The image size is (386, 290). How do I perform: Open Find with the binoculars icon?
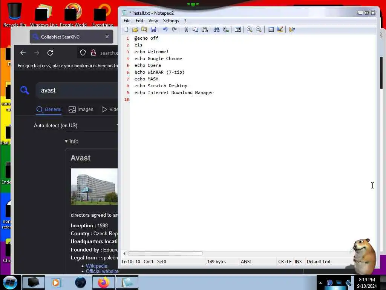216,29
